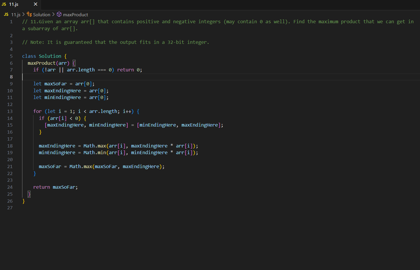420x270 pixels.
Task: Click the highlighted closing brace on line 25
Action: pyautogui.click(x=29, y=194)
